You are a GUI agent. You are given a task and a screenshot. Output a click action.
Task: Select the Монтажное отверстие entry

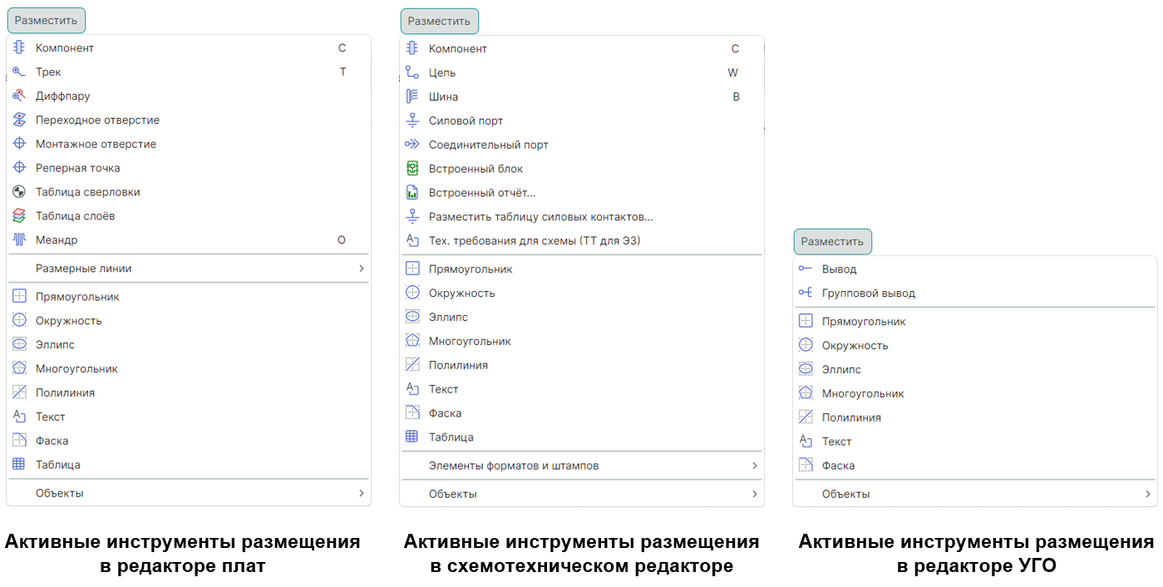pyautogui.click(x=19, y=143)
